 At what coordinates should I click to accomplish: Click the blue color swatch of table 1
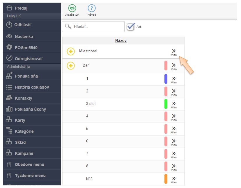coord(166,79)
